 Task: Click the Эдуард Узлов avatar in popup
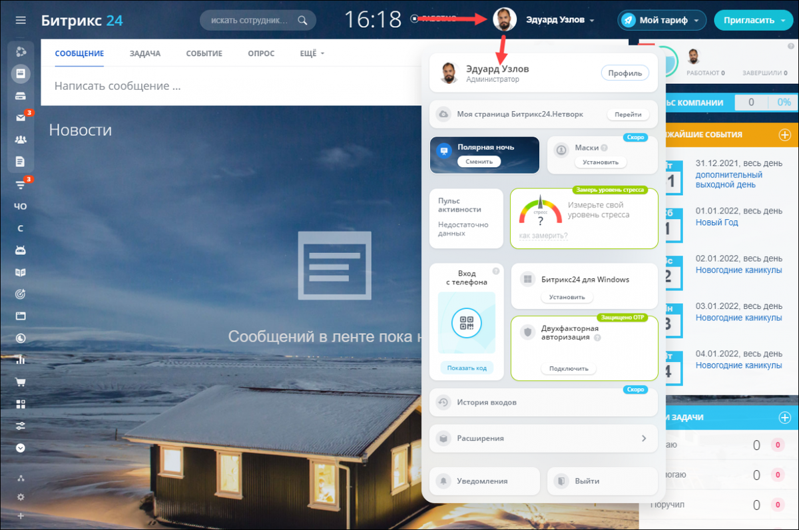coord(450,73)
